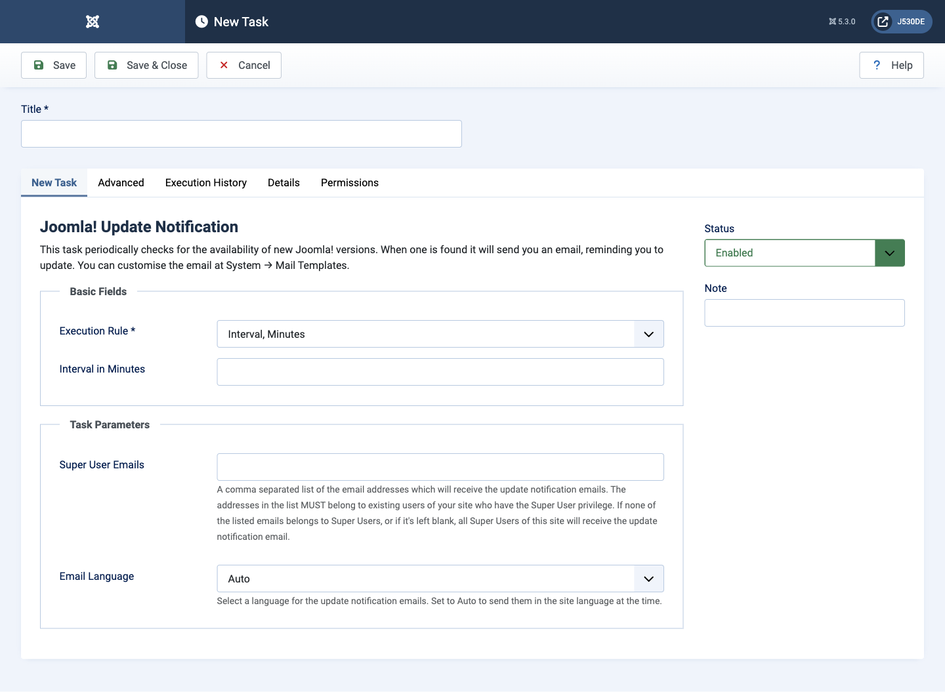This screenshot has height=692, width=945.
Task: Click the floppy icon on Save & Close
Action: (112, 65)
